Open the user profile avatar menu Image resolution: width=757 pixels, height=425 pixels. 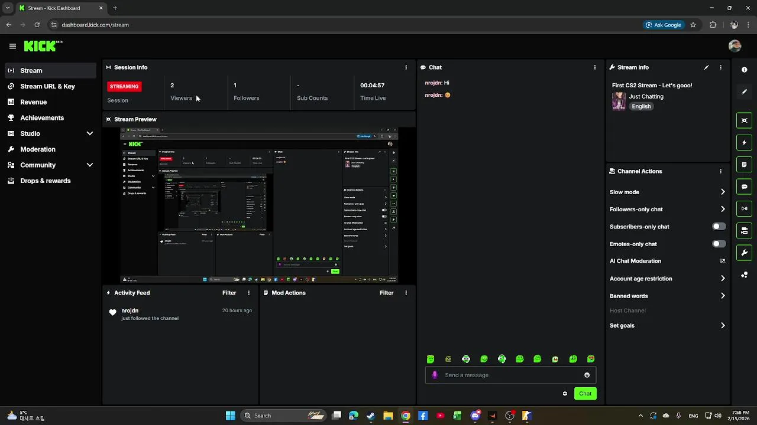pos(735,45)
